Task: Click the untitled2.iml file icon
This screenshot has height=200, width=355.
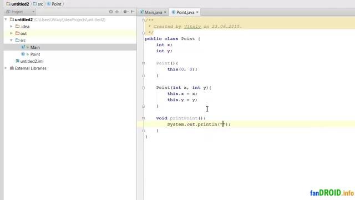Action: click(17, 61)
